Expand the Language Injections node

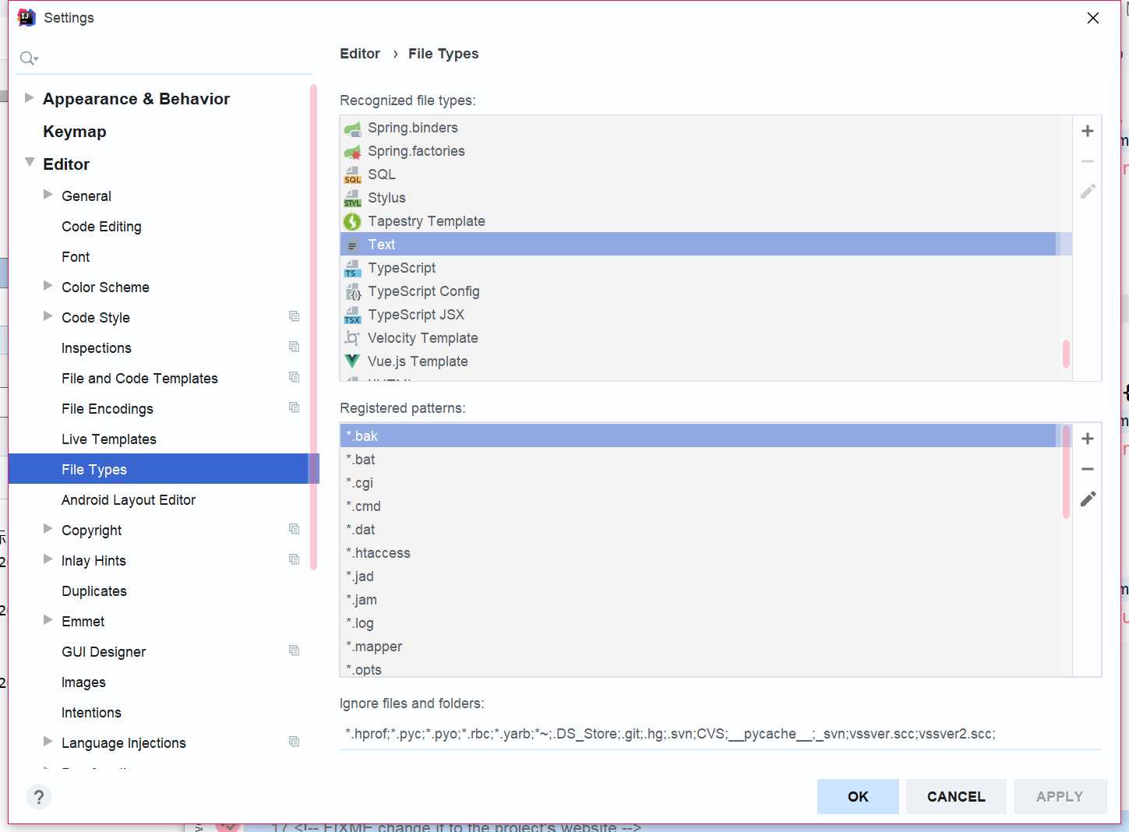(x=48, y=742)
